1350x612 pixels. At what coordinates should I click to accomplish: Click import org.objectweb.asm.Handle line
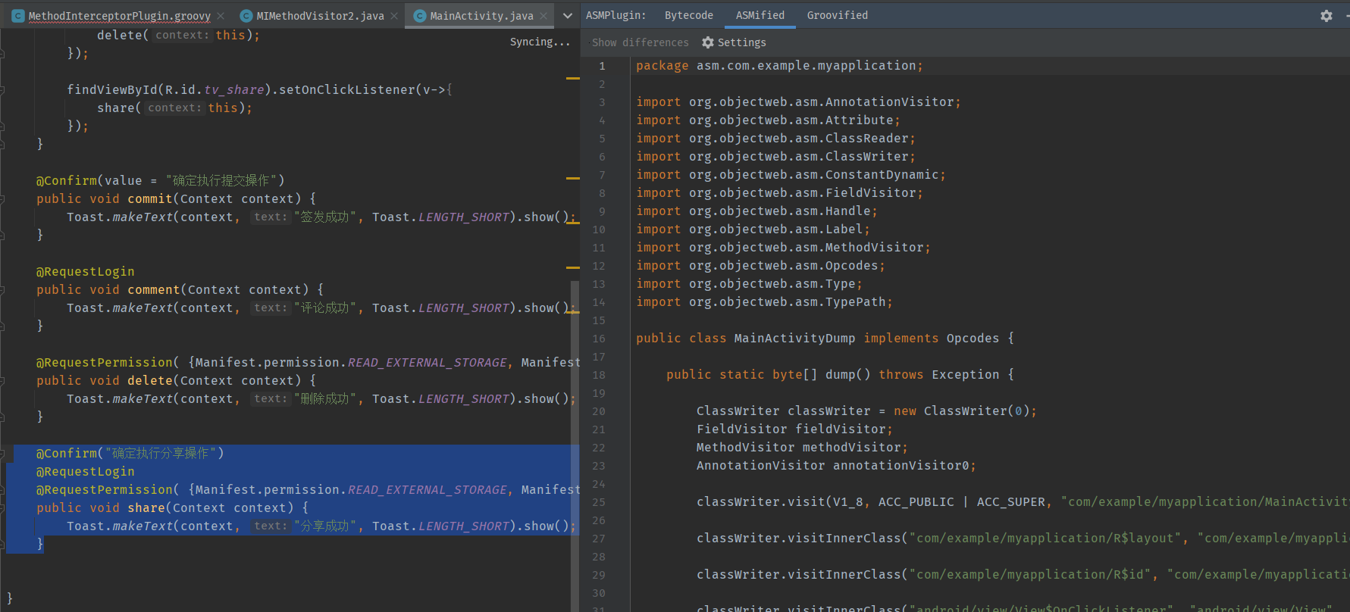coord(757,211)
